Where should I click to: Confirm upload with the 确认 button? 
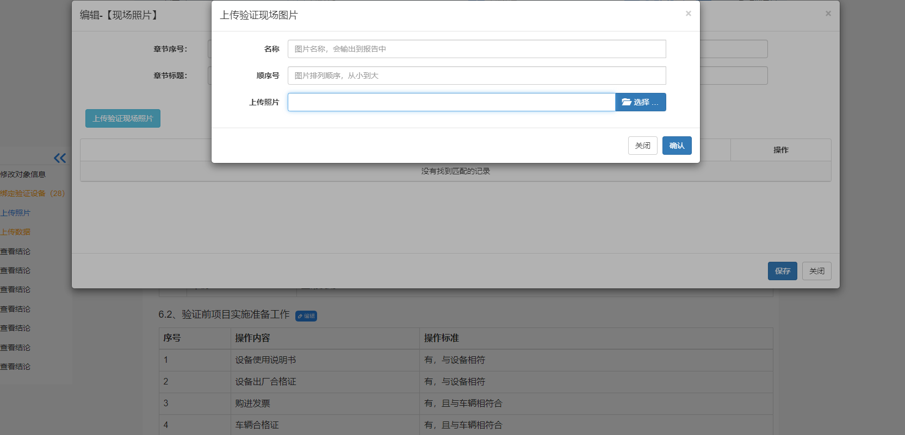(x=677, y=146)
